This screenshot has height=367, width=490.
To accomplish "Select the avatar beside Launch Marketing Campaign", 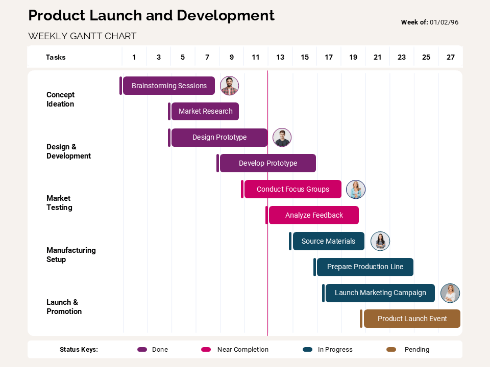I will click(x=450, y=293).
